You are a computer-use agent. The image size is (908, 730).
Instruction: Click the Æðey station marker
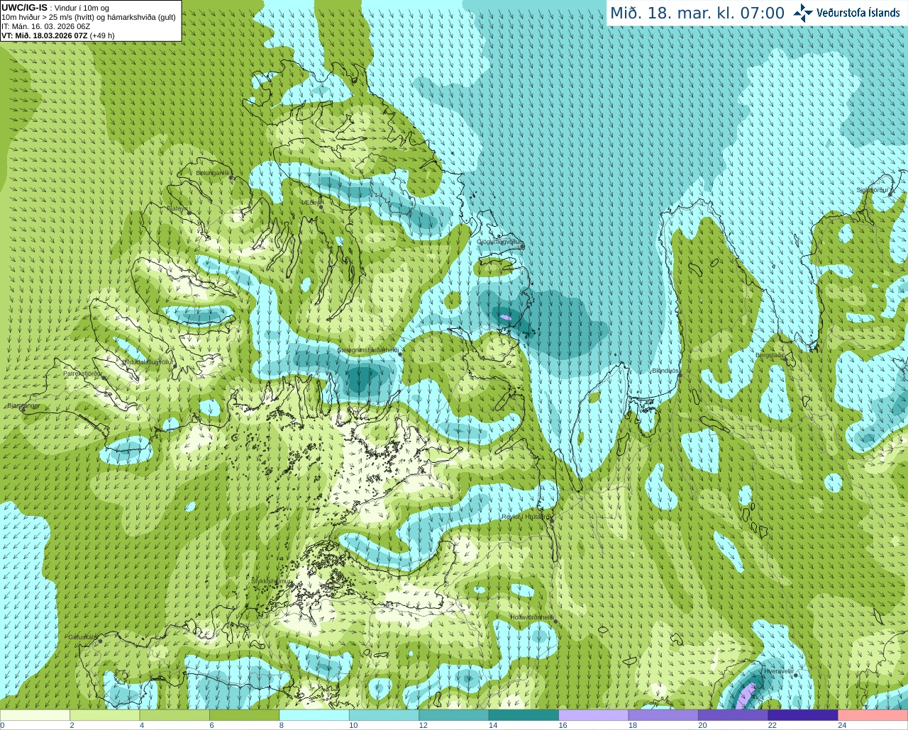click(x=321, y=206)
